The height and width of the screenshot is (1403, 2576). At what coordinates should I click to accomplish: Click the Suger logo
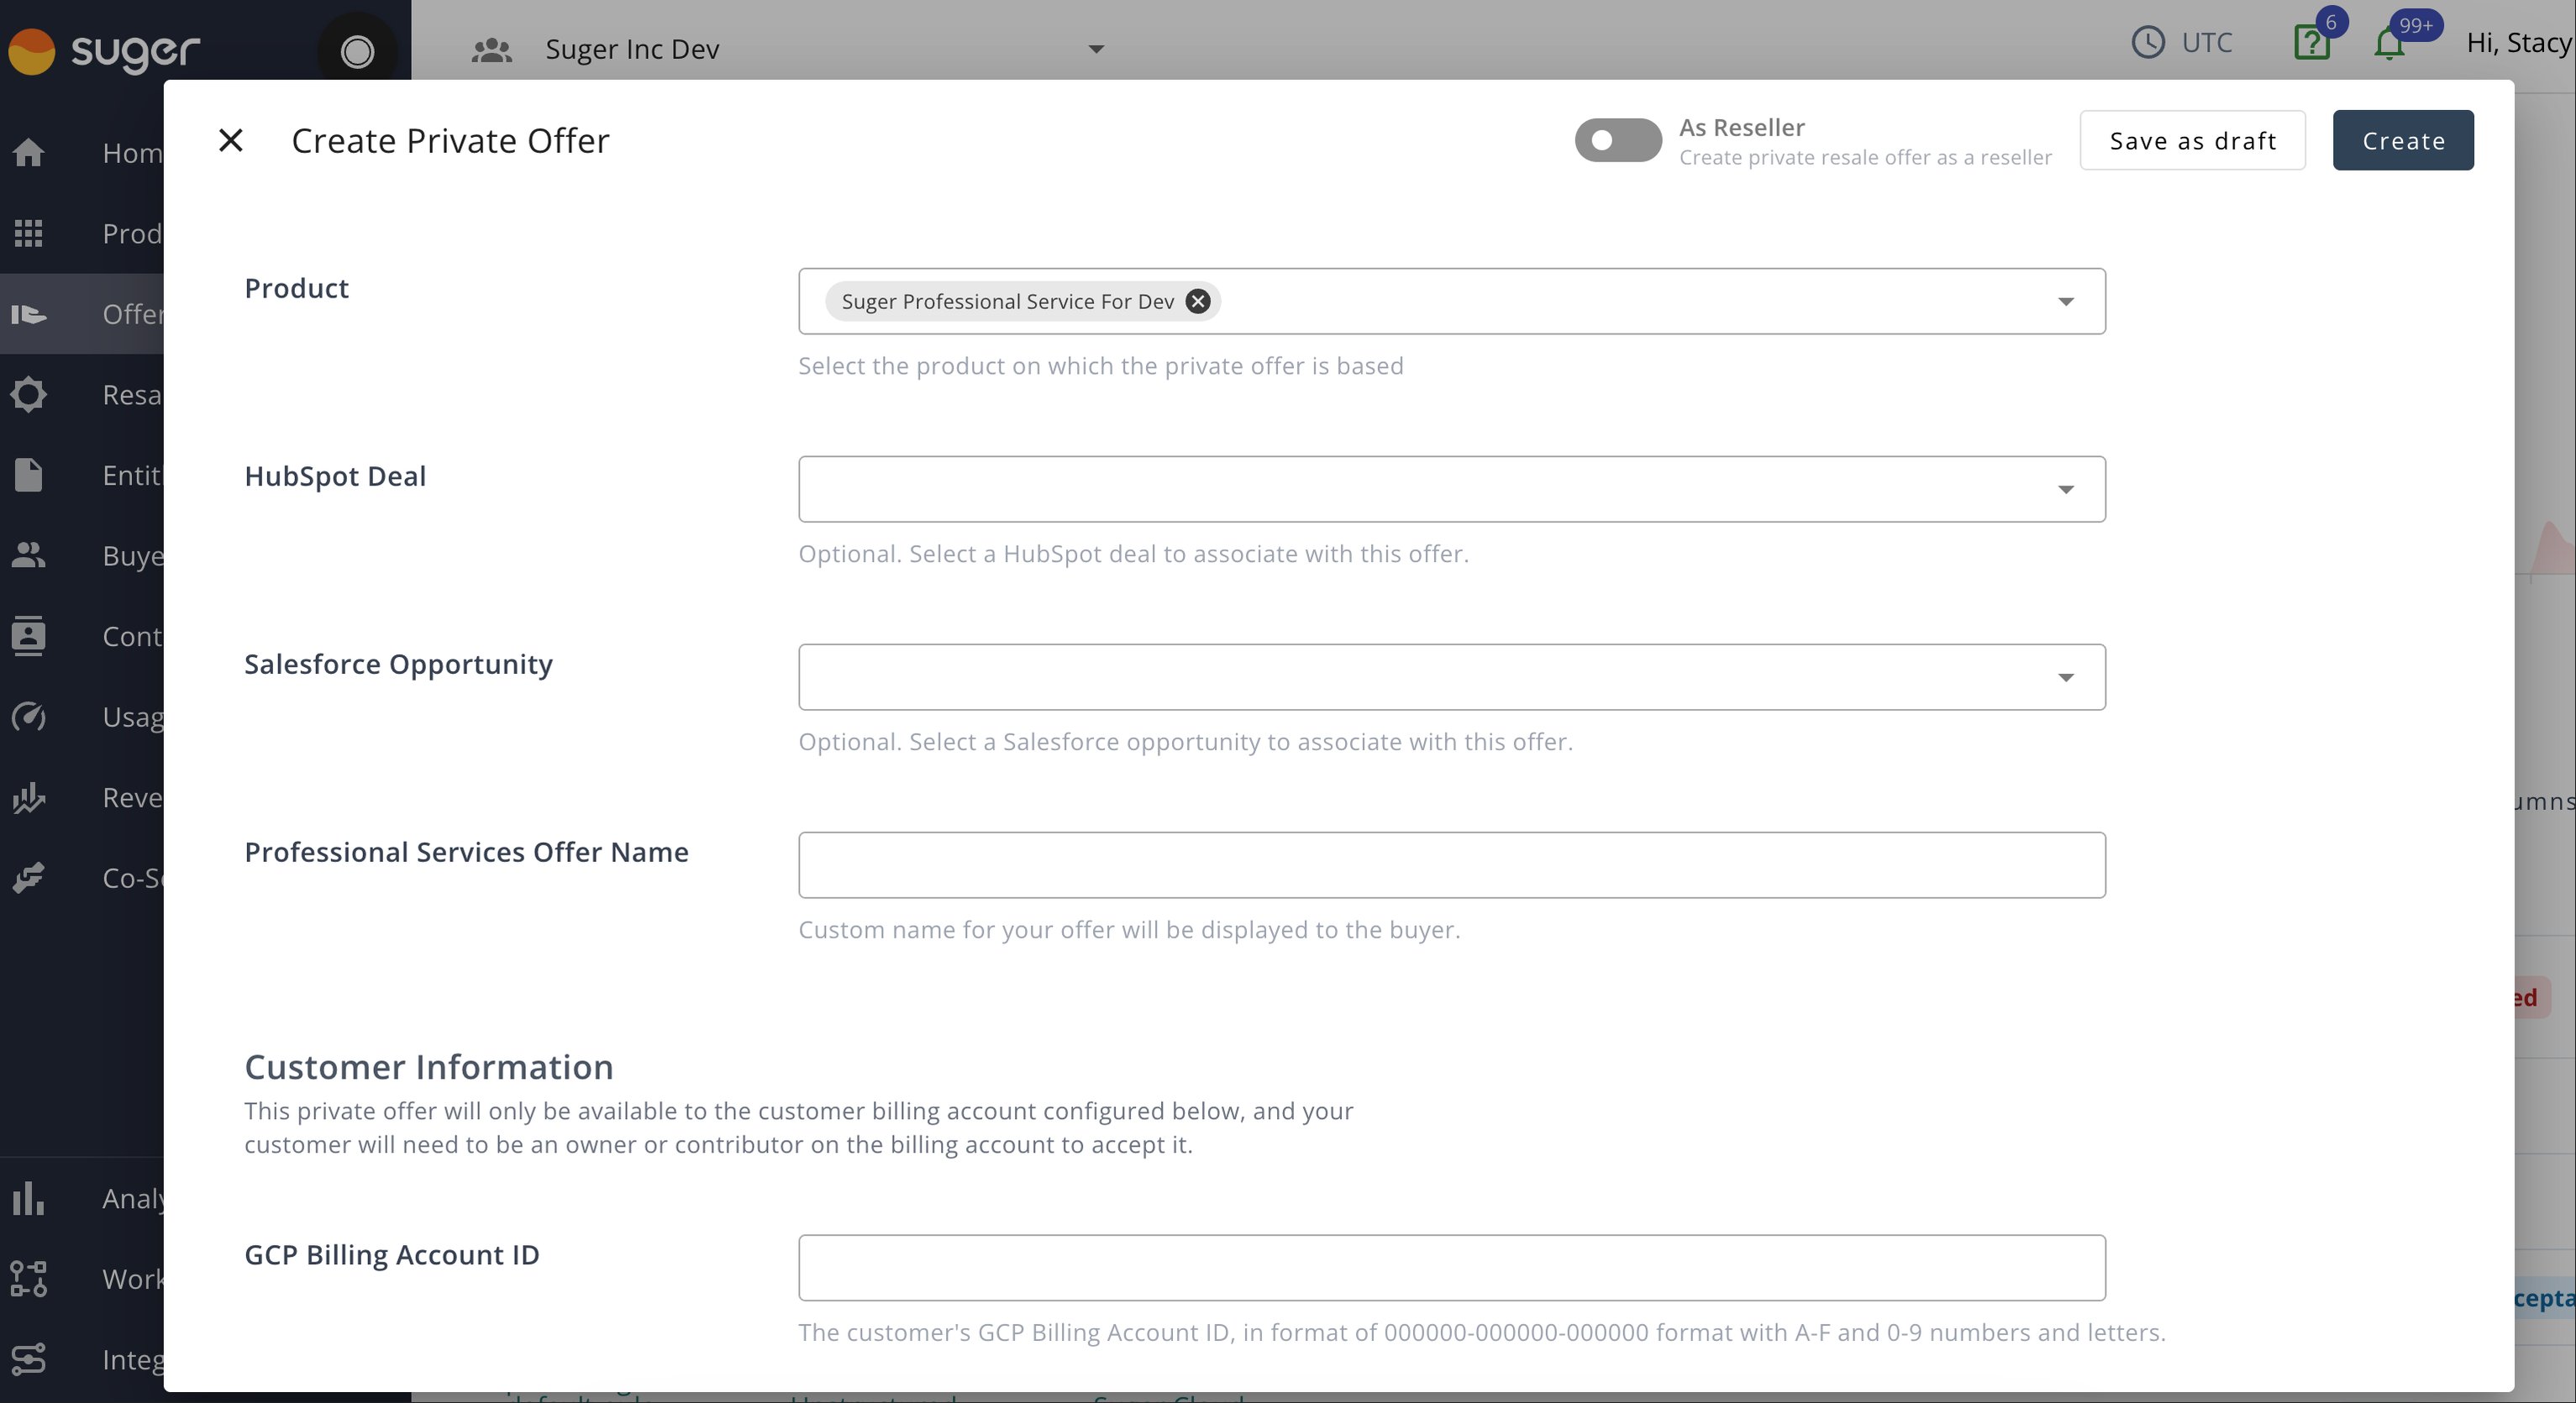104,50
